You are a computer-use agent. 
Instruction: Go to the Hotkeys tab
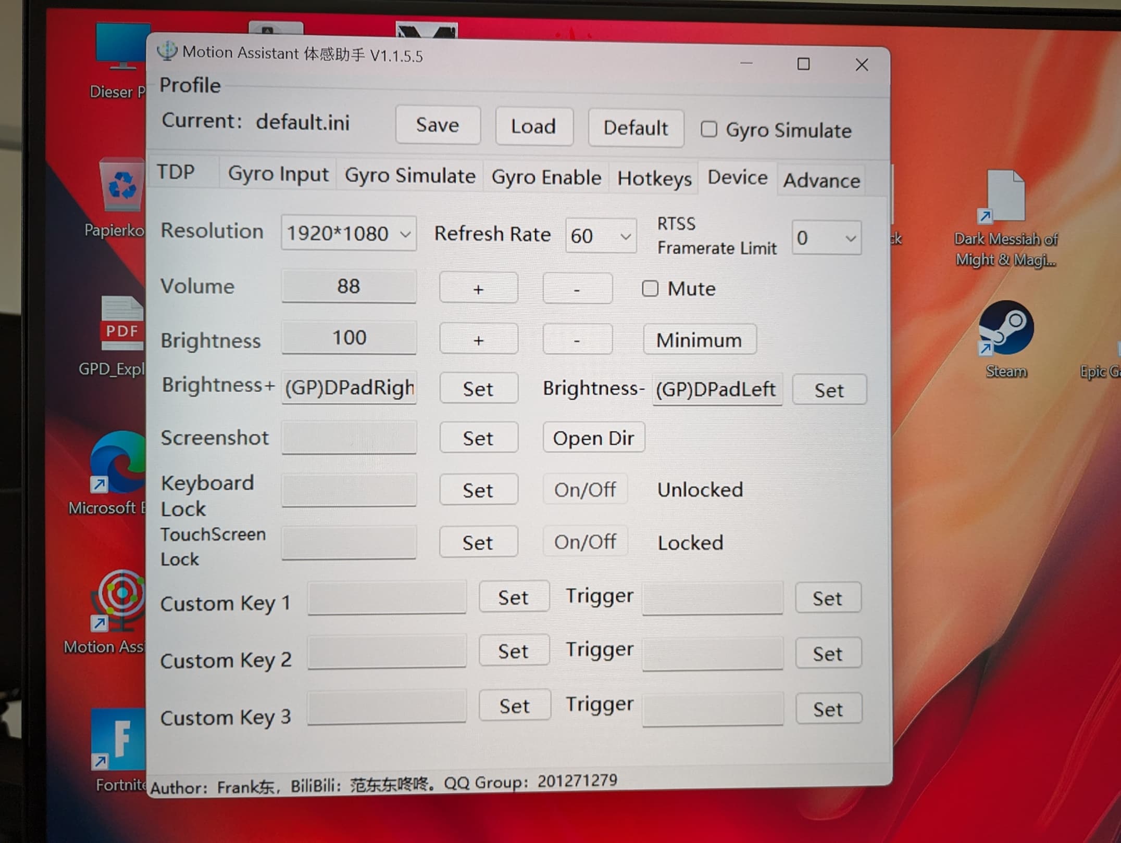point(654,178)
